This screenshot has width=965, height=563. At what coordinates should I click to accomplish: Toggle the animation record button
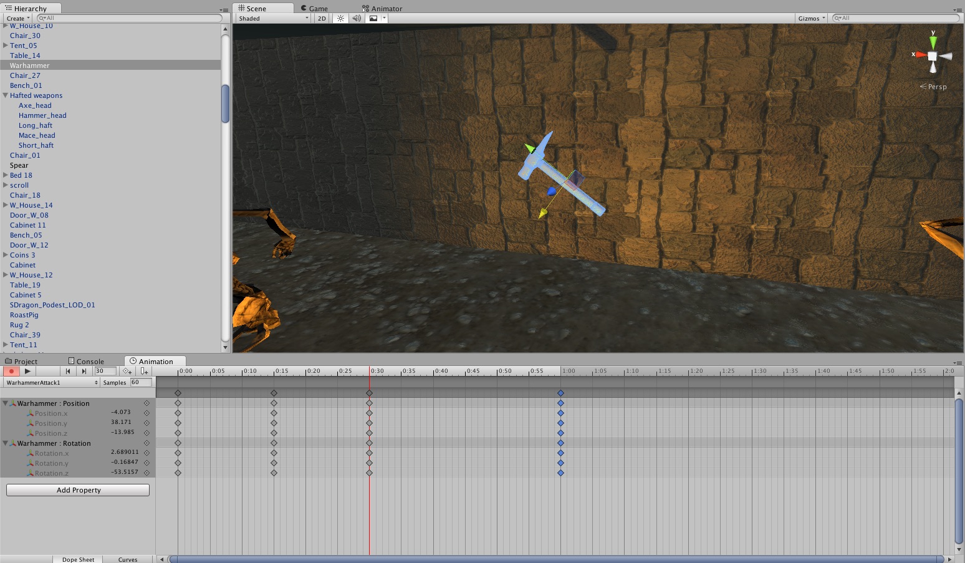point(11,371)
